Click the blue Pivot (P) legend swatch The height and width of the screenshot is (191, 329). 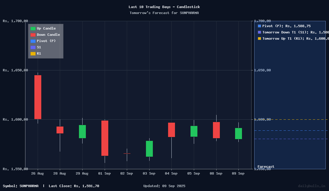coord(33,41)
